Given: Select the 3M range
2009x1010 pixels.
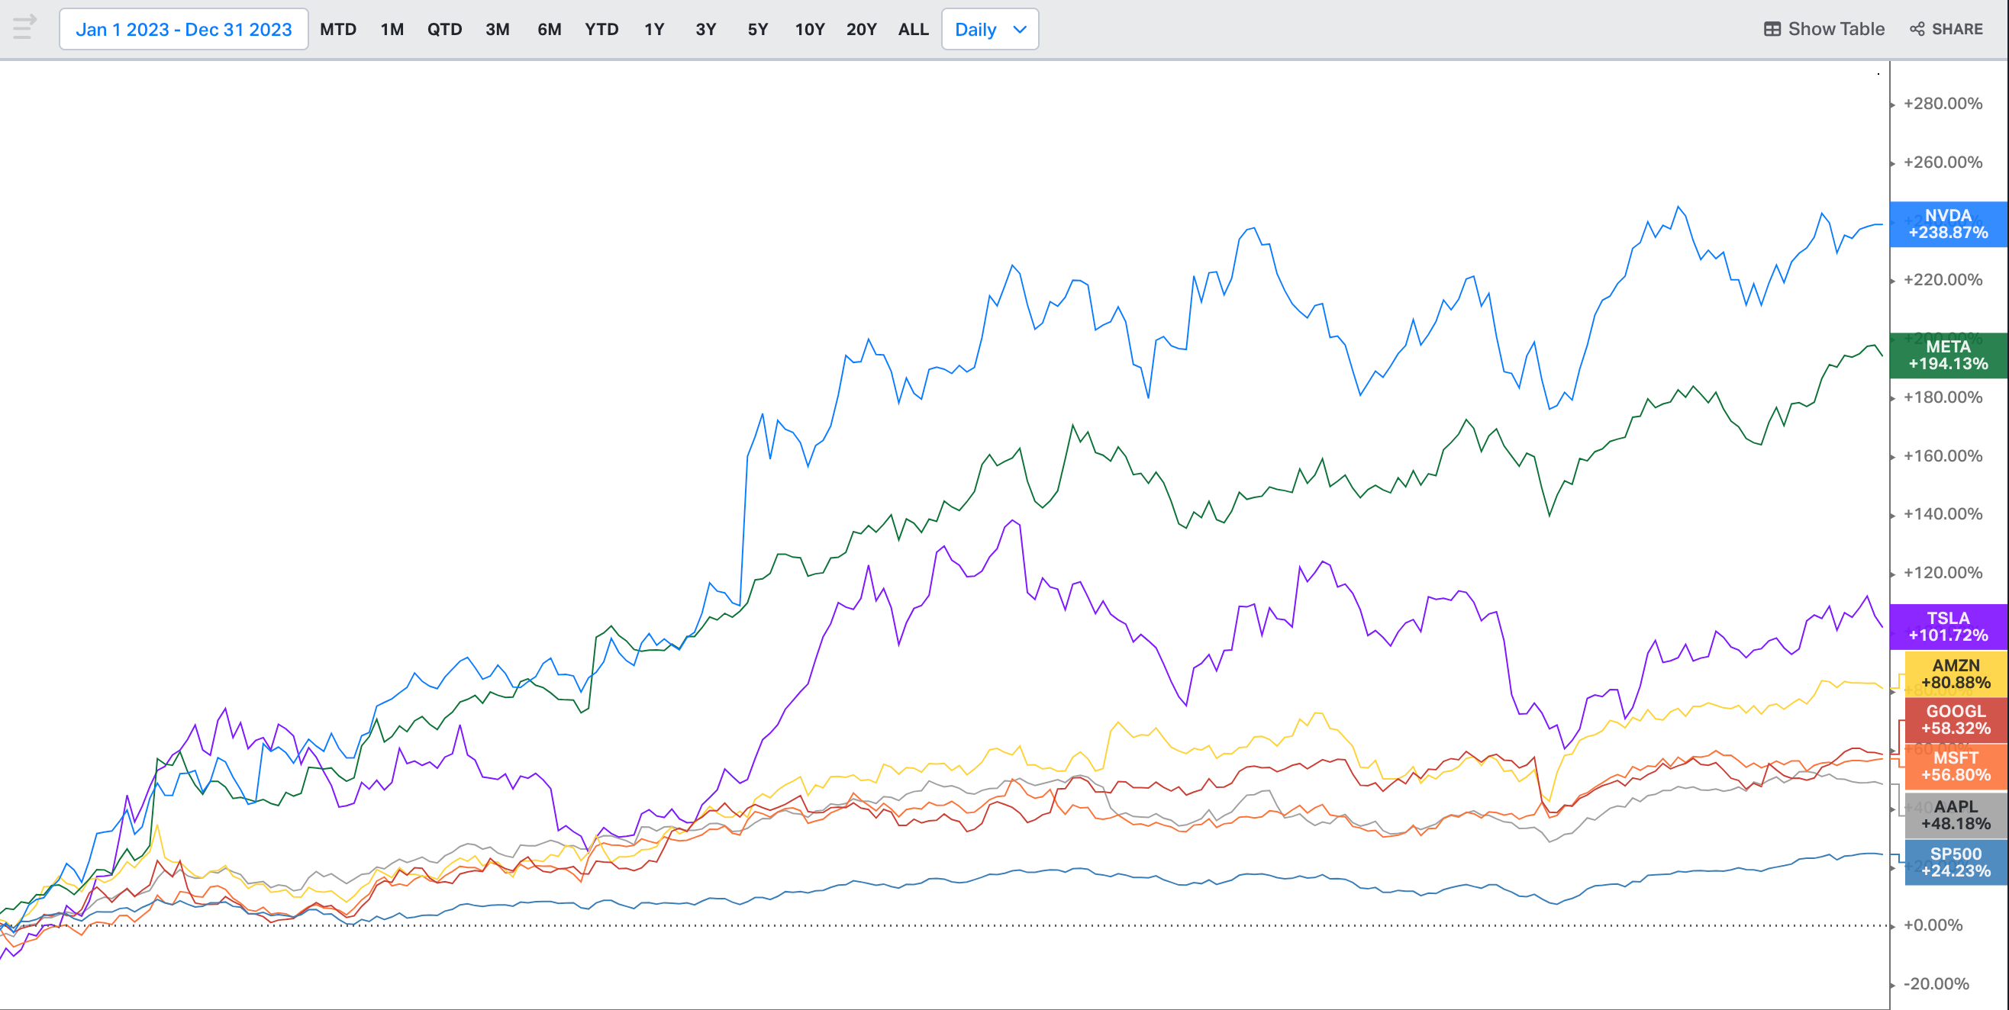Looking at the screenshot, I should click(x=498, y=30).
